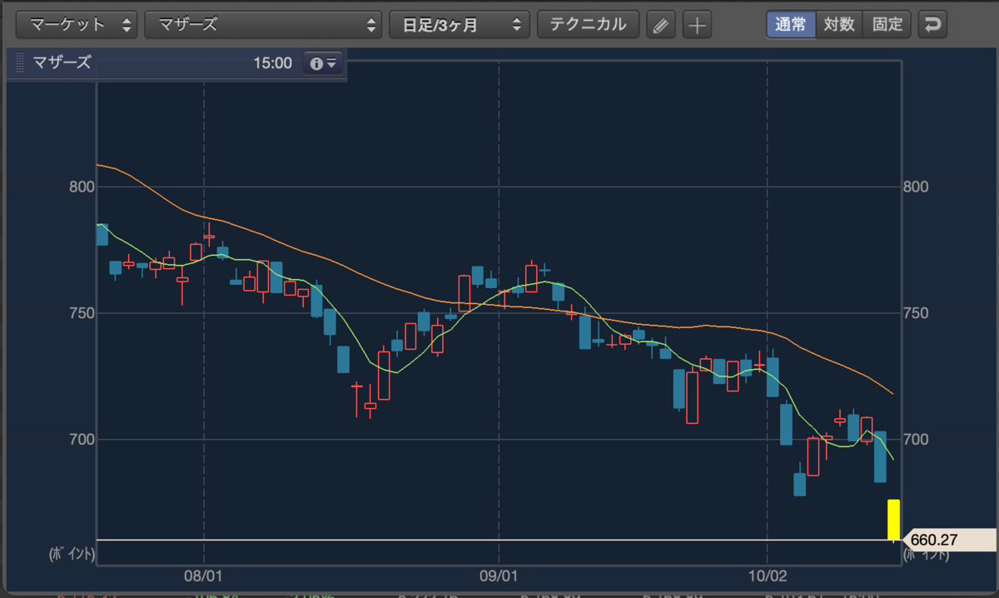Click the left axis 700 label
Image resolution: width=999 pixels, height=598 pixels.
point(81,439)
